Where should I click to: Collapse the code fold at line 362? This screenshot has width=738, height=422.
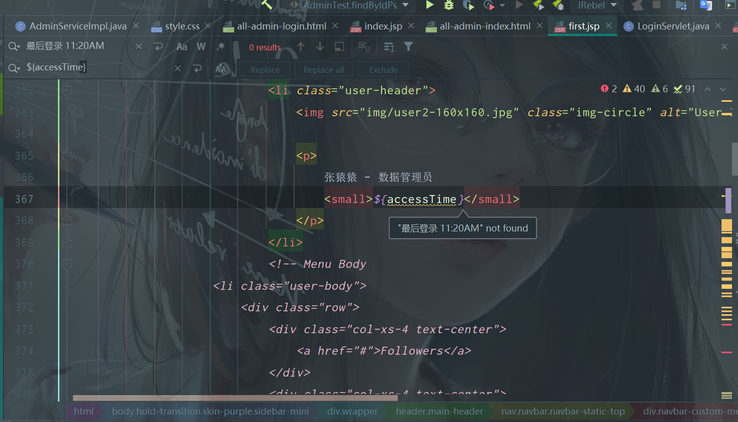67,90
